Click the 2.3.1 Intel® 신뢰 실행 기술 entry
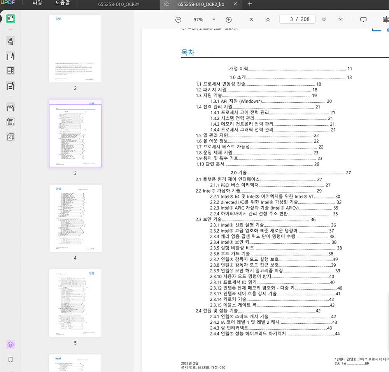This screenshot has height=372, width=389. (273, 225)
